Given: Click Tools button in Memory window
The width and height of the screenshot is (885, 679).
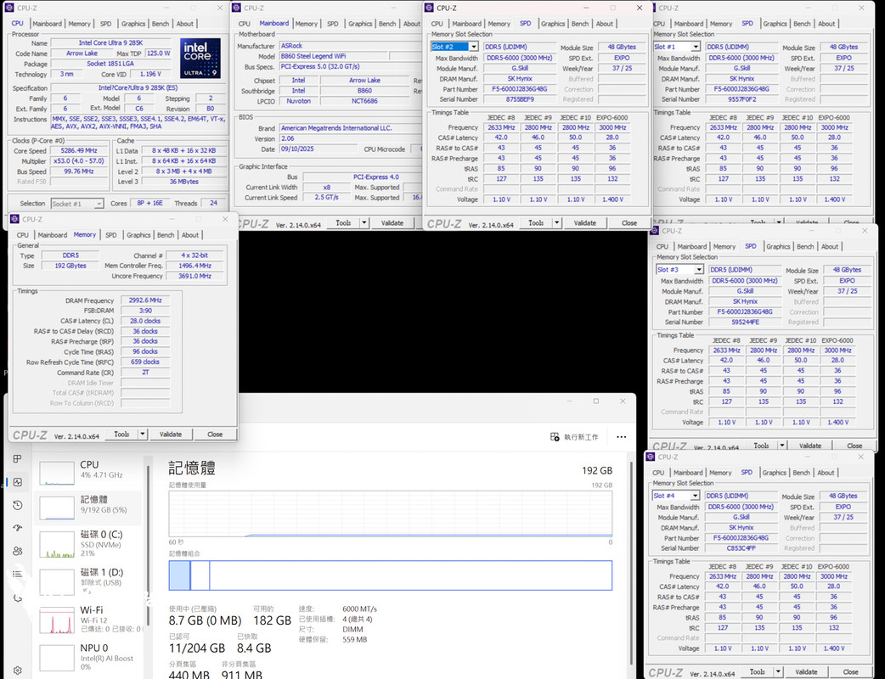Looking at the screenshot, I should point(122,435).
